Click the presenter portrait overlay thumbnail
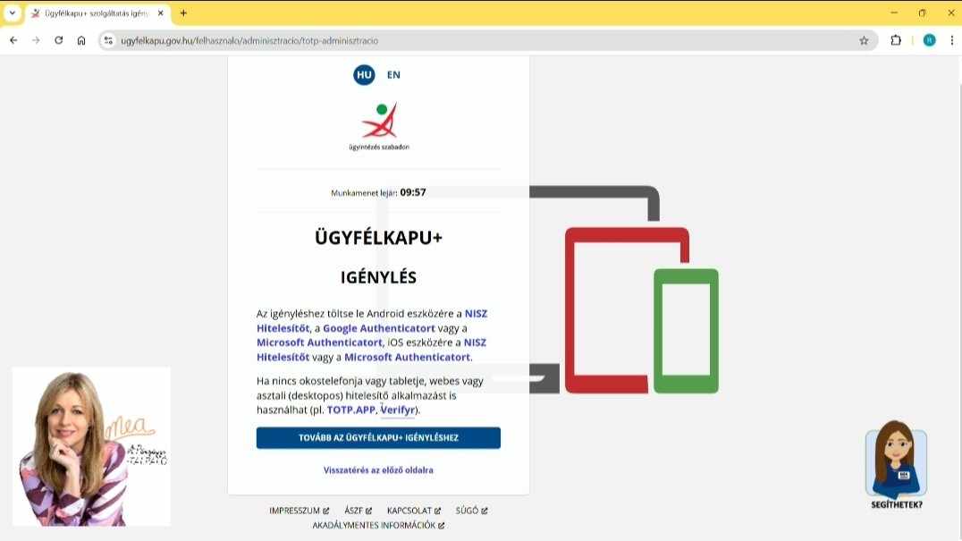 (91, 446)
